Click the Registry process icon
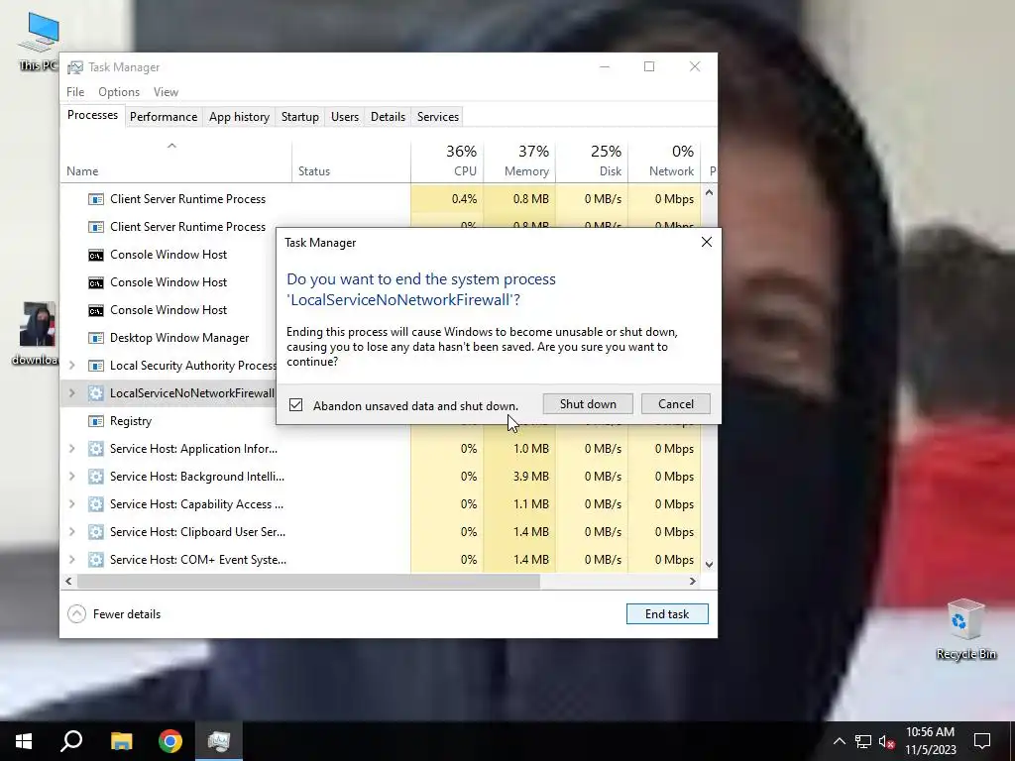Image resolution: width=1015 pixels, height=761 pixels. [x=96, y=421]
